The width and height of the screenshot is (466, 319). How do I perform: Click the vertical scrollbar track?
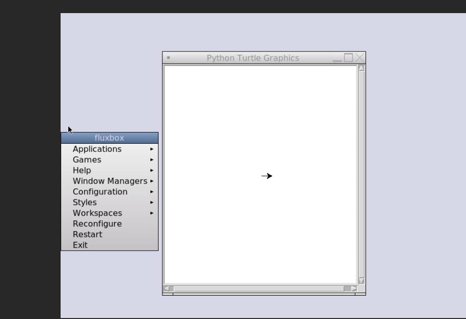click(x=361, y=174)
